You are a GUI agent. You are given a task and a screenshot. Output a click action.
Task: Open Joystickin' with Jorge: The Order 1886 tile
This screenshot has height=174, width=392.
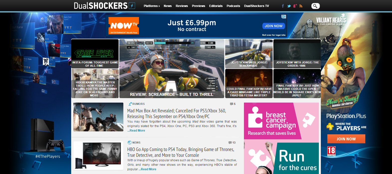(297, 54)
